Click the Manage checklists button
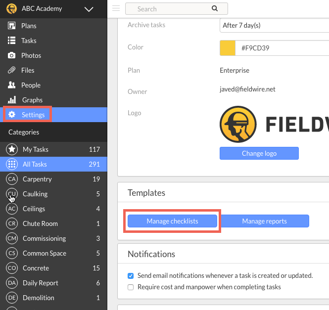This screenshot has width=329, height=310. pos(172,221)
